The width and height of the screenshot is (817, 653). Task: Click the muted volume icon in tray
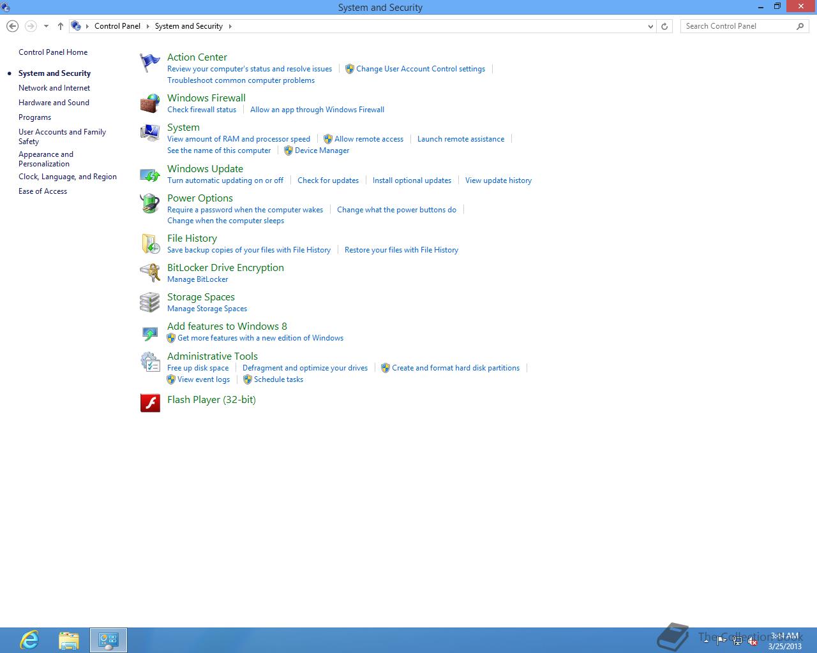pyautogui.click(x=753, y=642)
